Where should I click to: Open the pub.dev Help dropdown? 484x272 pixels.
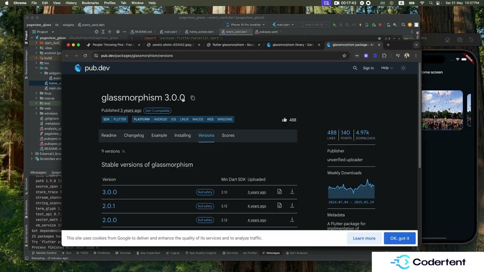tap(387, 68)
